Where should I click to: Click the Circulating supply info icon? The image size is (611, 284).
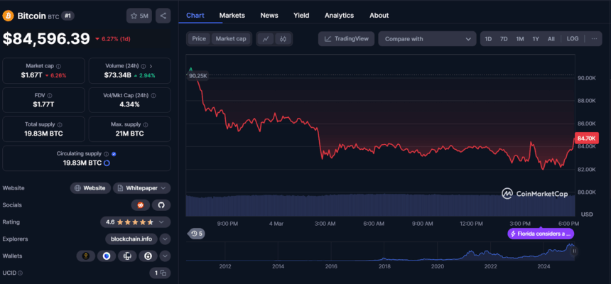tap(107, 154)
